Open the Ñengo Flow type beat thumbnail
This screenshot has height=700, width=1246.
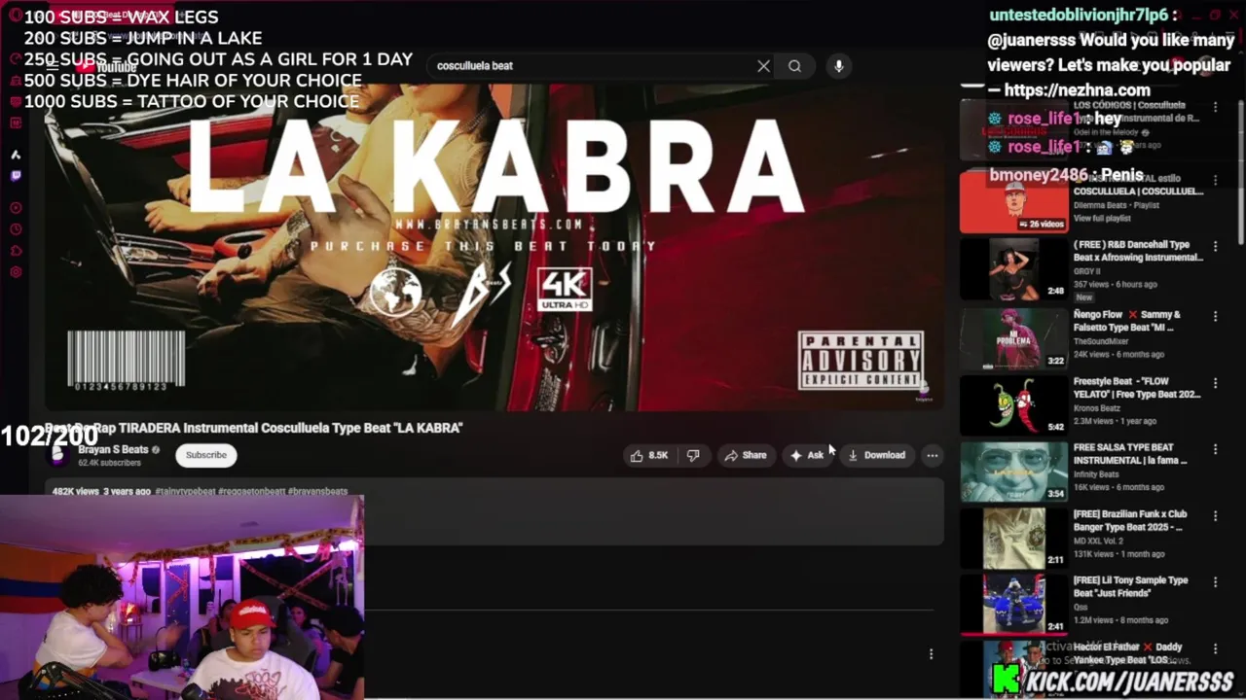pyautogui.click(x=1013, y=338)
